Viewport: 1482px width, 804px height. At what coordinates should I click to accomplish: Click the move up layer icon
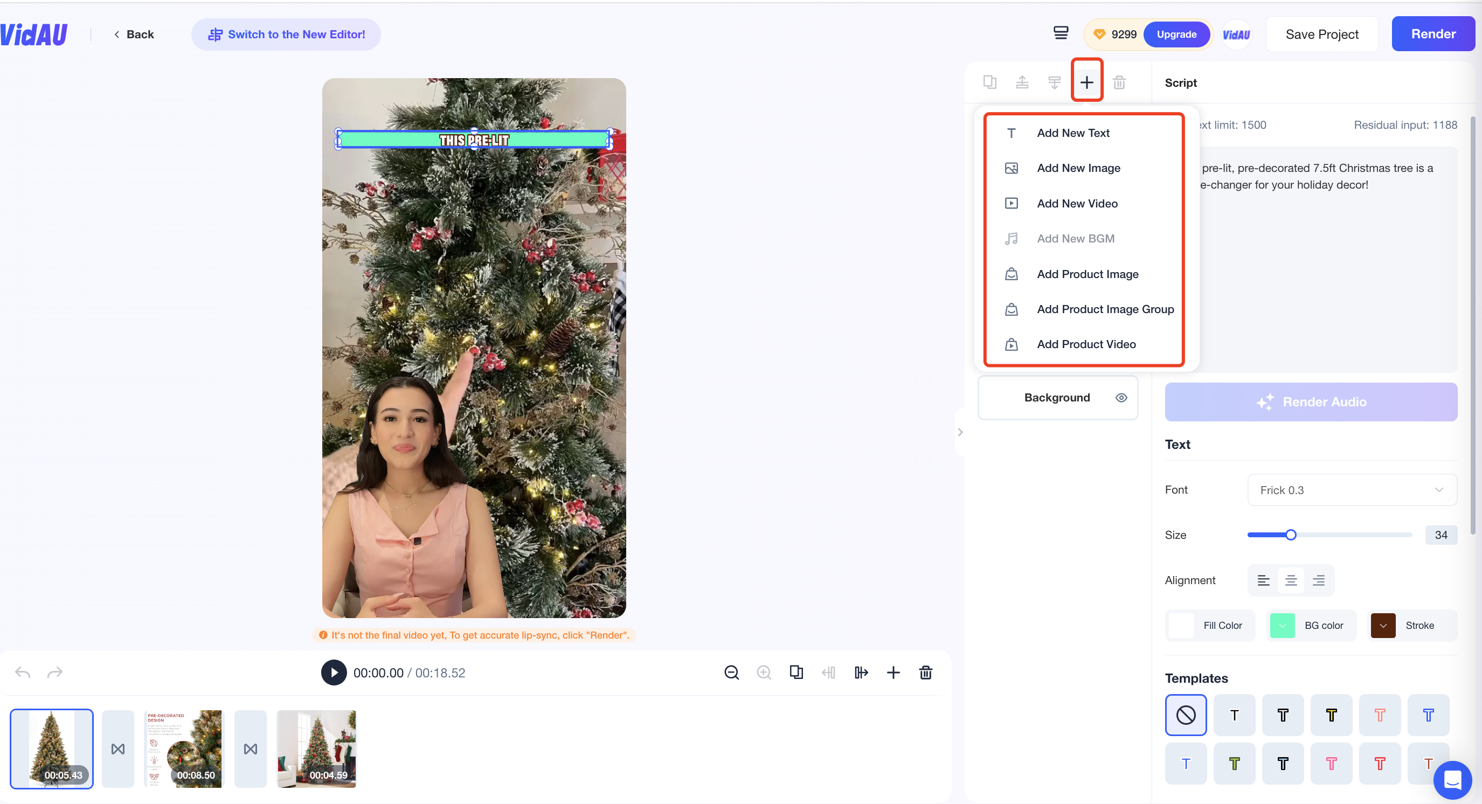point(1022,83)
